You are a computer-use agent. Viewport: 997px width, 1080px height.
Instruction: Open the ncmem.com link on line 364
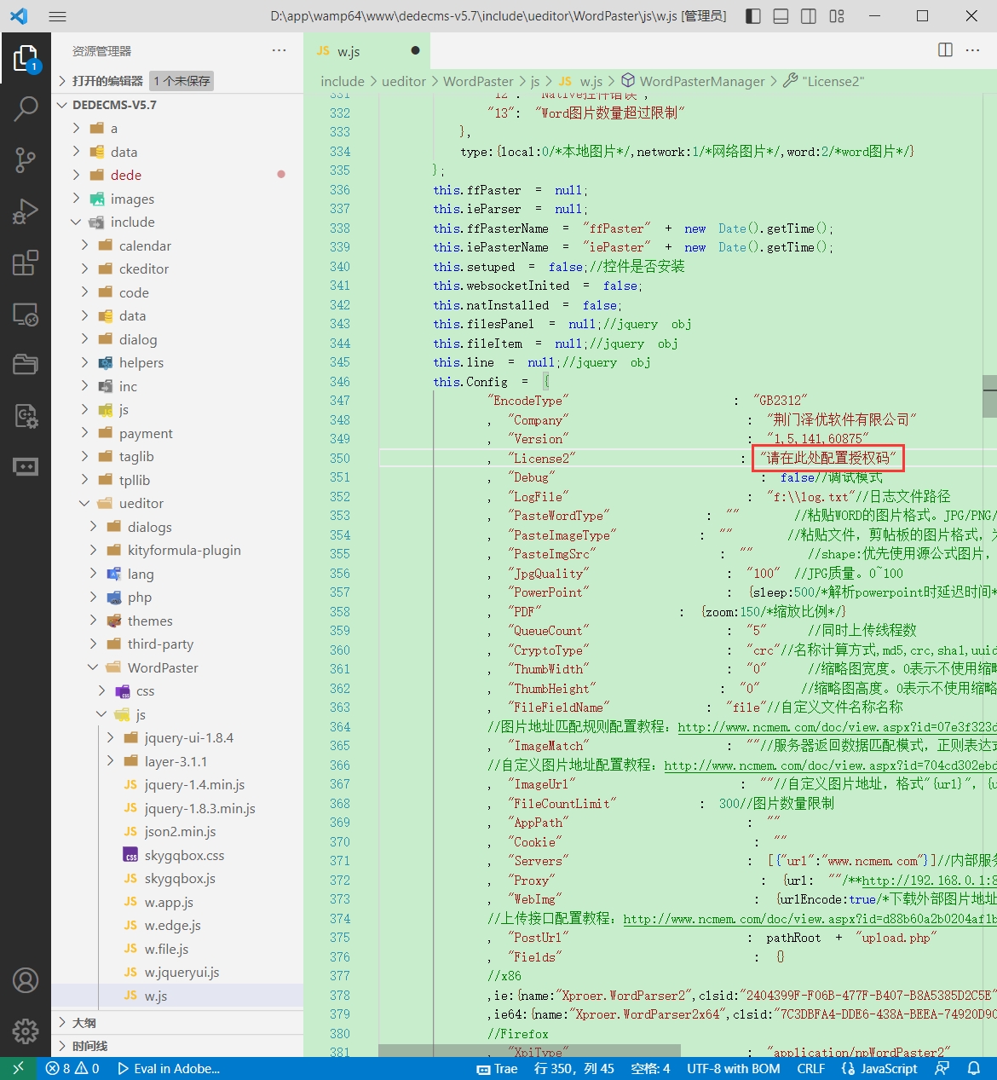pyautogui.click(x=835, y=727)
